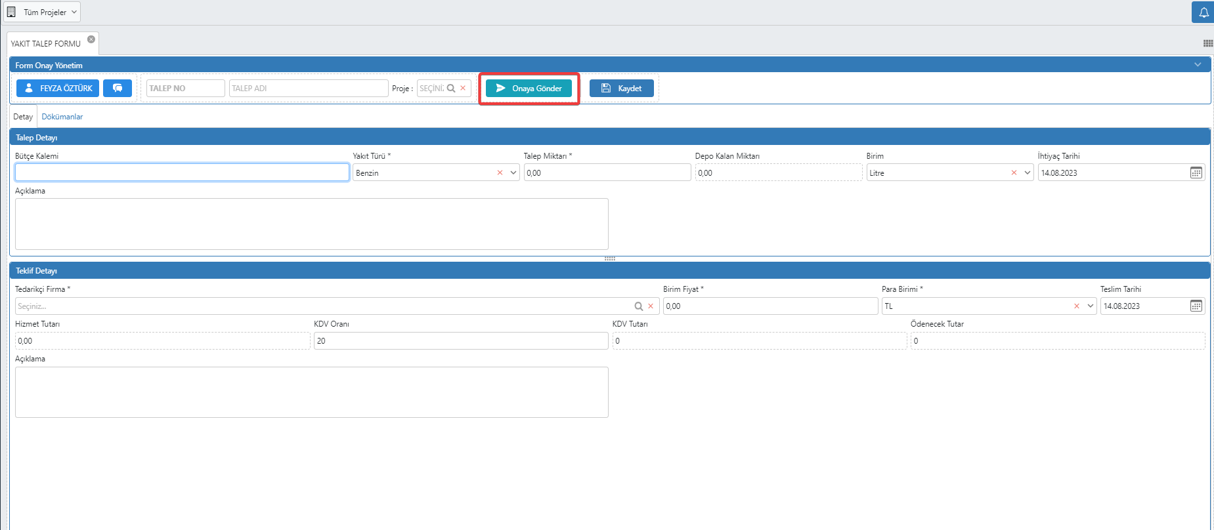Switch to the Dökümanlar tab
This screenshot has width=1214, height=530.
pyautogui.click(x=62, y=117)
